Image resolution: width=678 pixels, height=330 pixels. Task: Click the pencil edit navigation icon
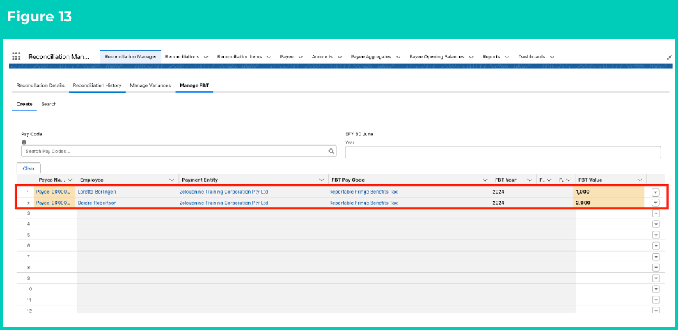669,57
